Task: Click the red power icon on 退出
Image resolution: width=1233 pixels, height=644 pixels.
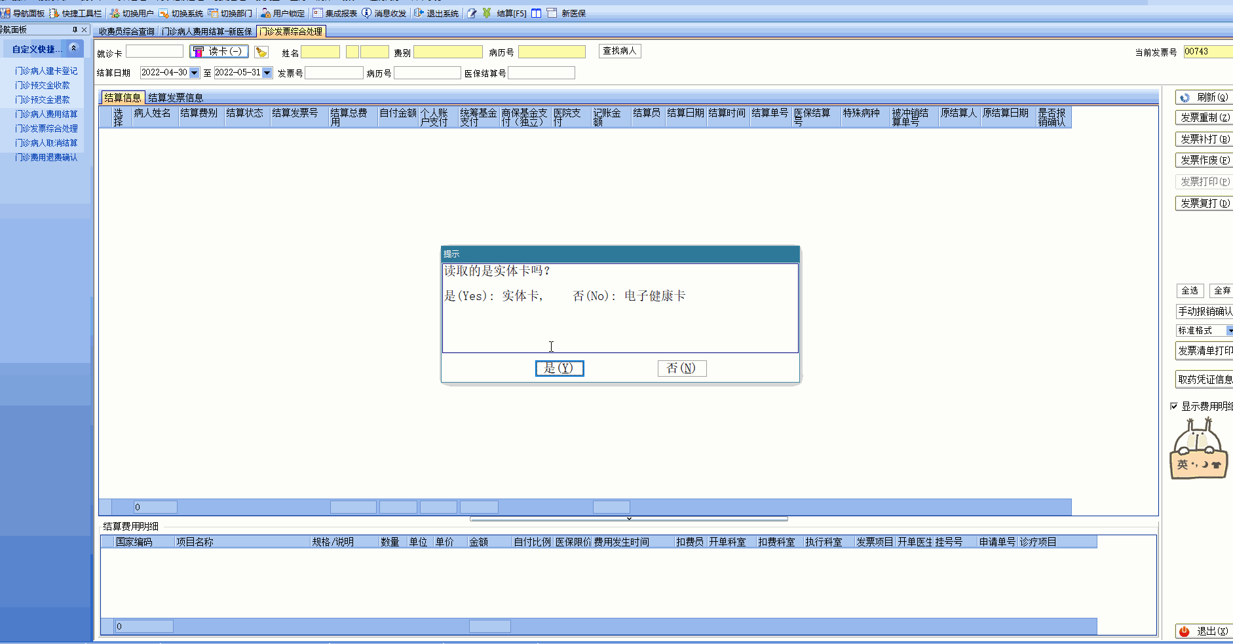Action: [1185, 632]
